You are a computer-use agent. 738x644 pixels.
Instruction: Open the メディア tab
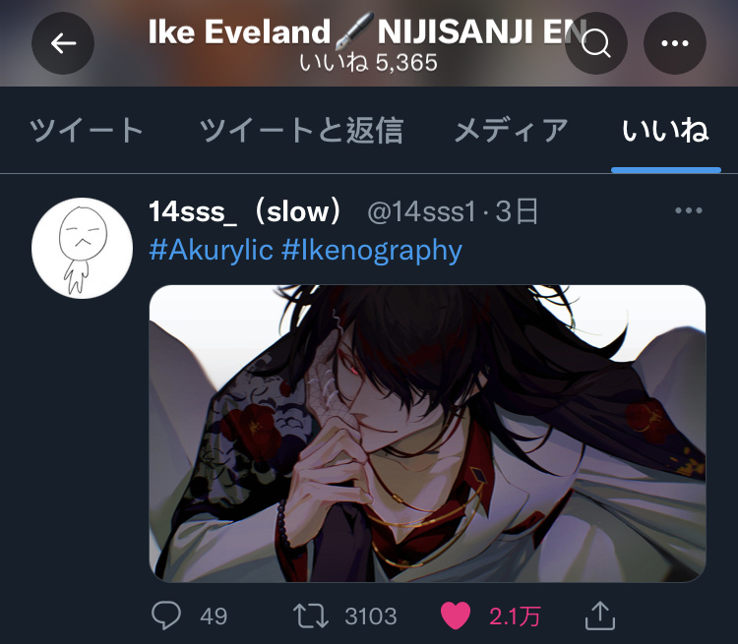coord(511,131)
